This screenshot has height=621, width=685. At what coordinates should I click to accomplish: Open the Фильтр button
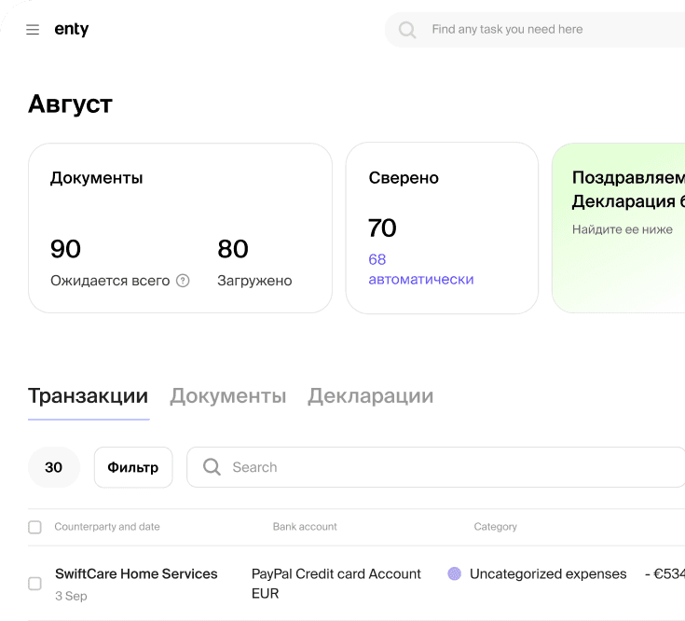pos(133,467)
